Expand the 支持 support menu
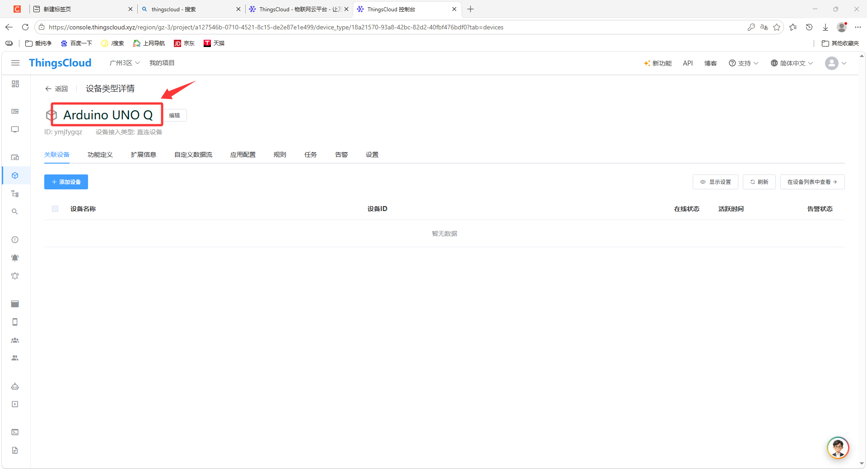867x470 pixels. [x=743, y=63]
